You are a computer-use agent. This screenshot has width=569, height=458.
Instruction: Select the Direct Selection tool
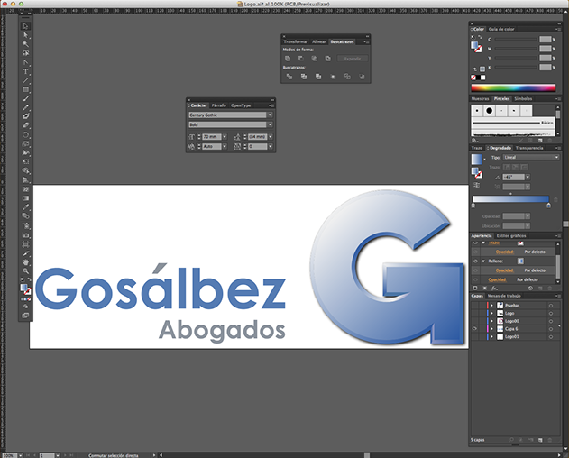(x=25, y=35)
